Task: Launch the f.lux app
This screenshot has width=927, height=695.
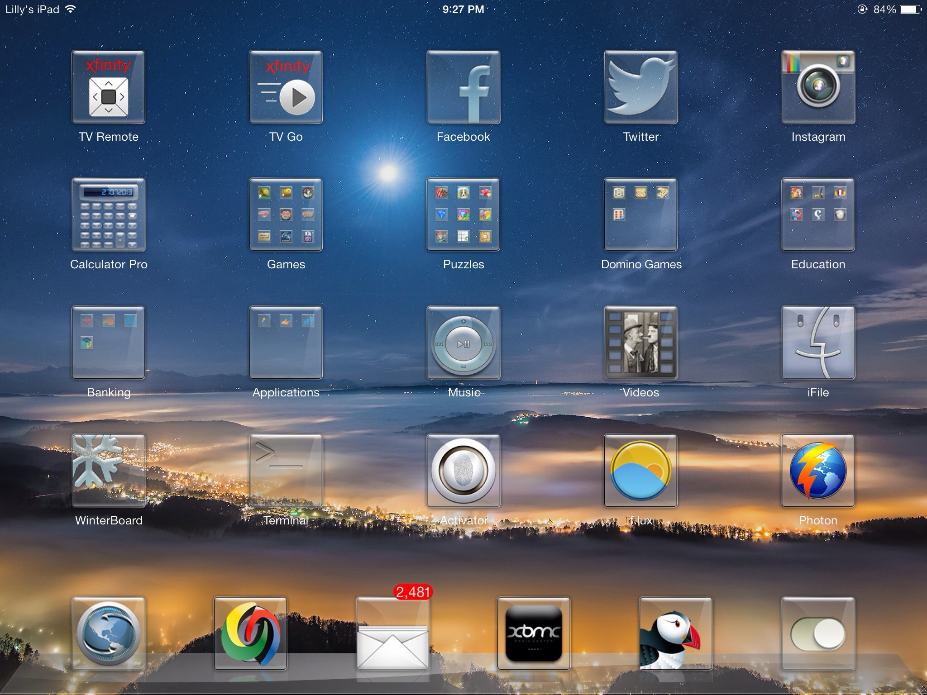Action: coord(640,471)
